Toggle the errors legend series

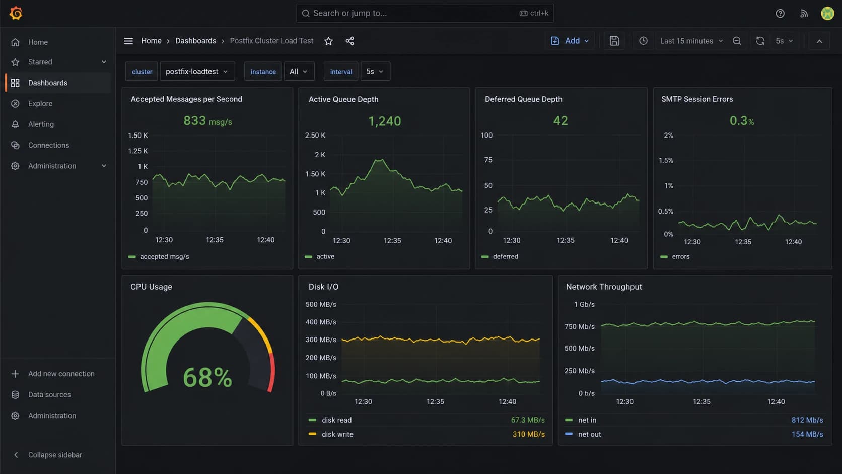[675, 256]
